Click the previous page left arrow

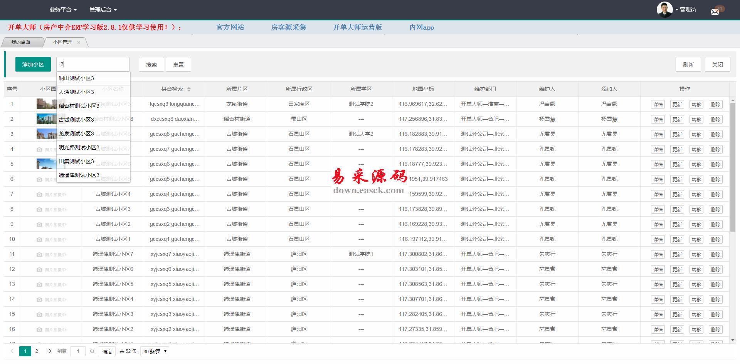point(12,351)
